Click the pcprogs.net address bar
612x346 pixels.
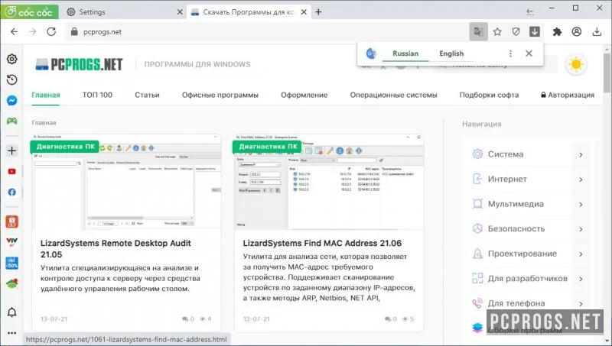tap(267, 31)
